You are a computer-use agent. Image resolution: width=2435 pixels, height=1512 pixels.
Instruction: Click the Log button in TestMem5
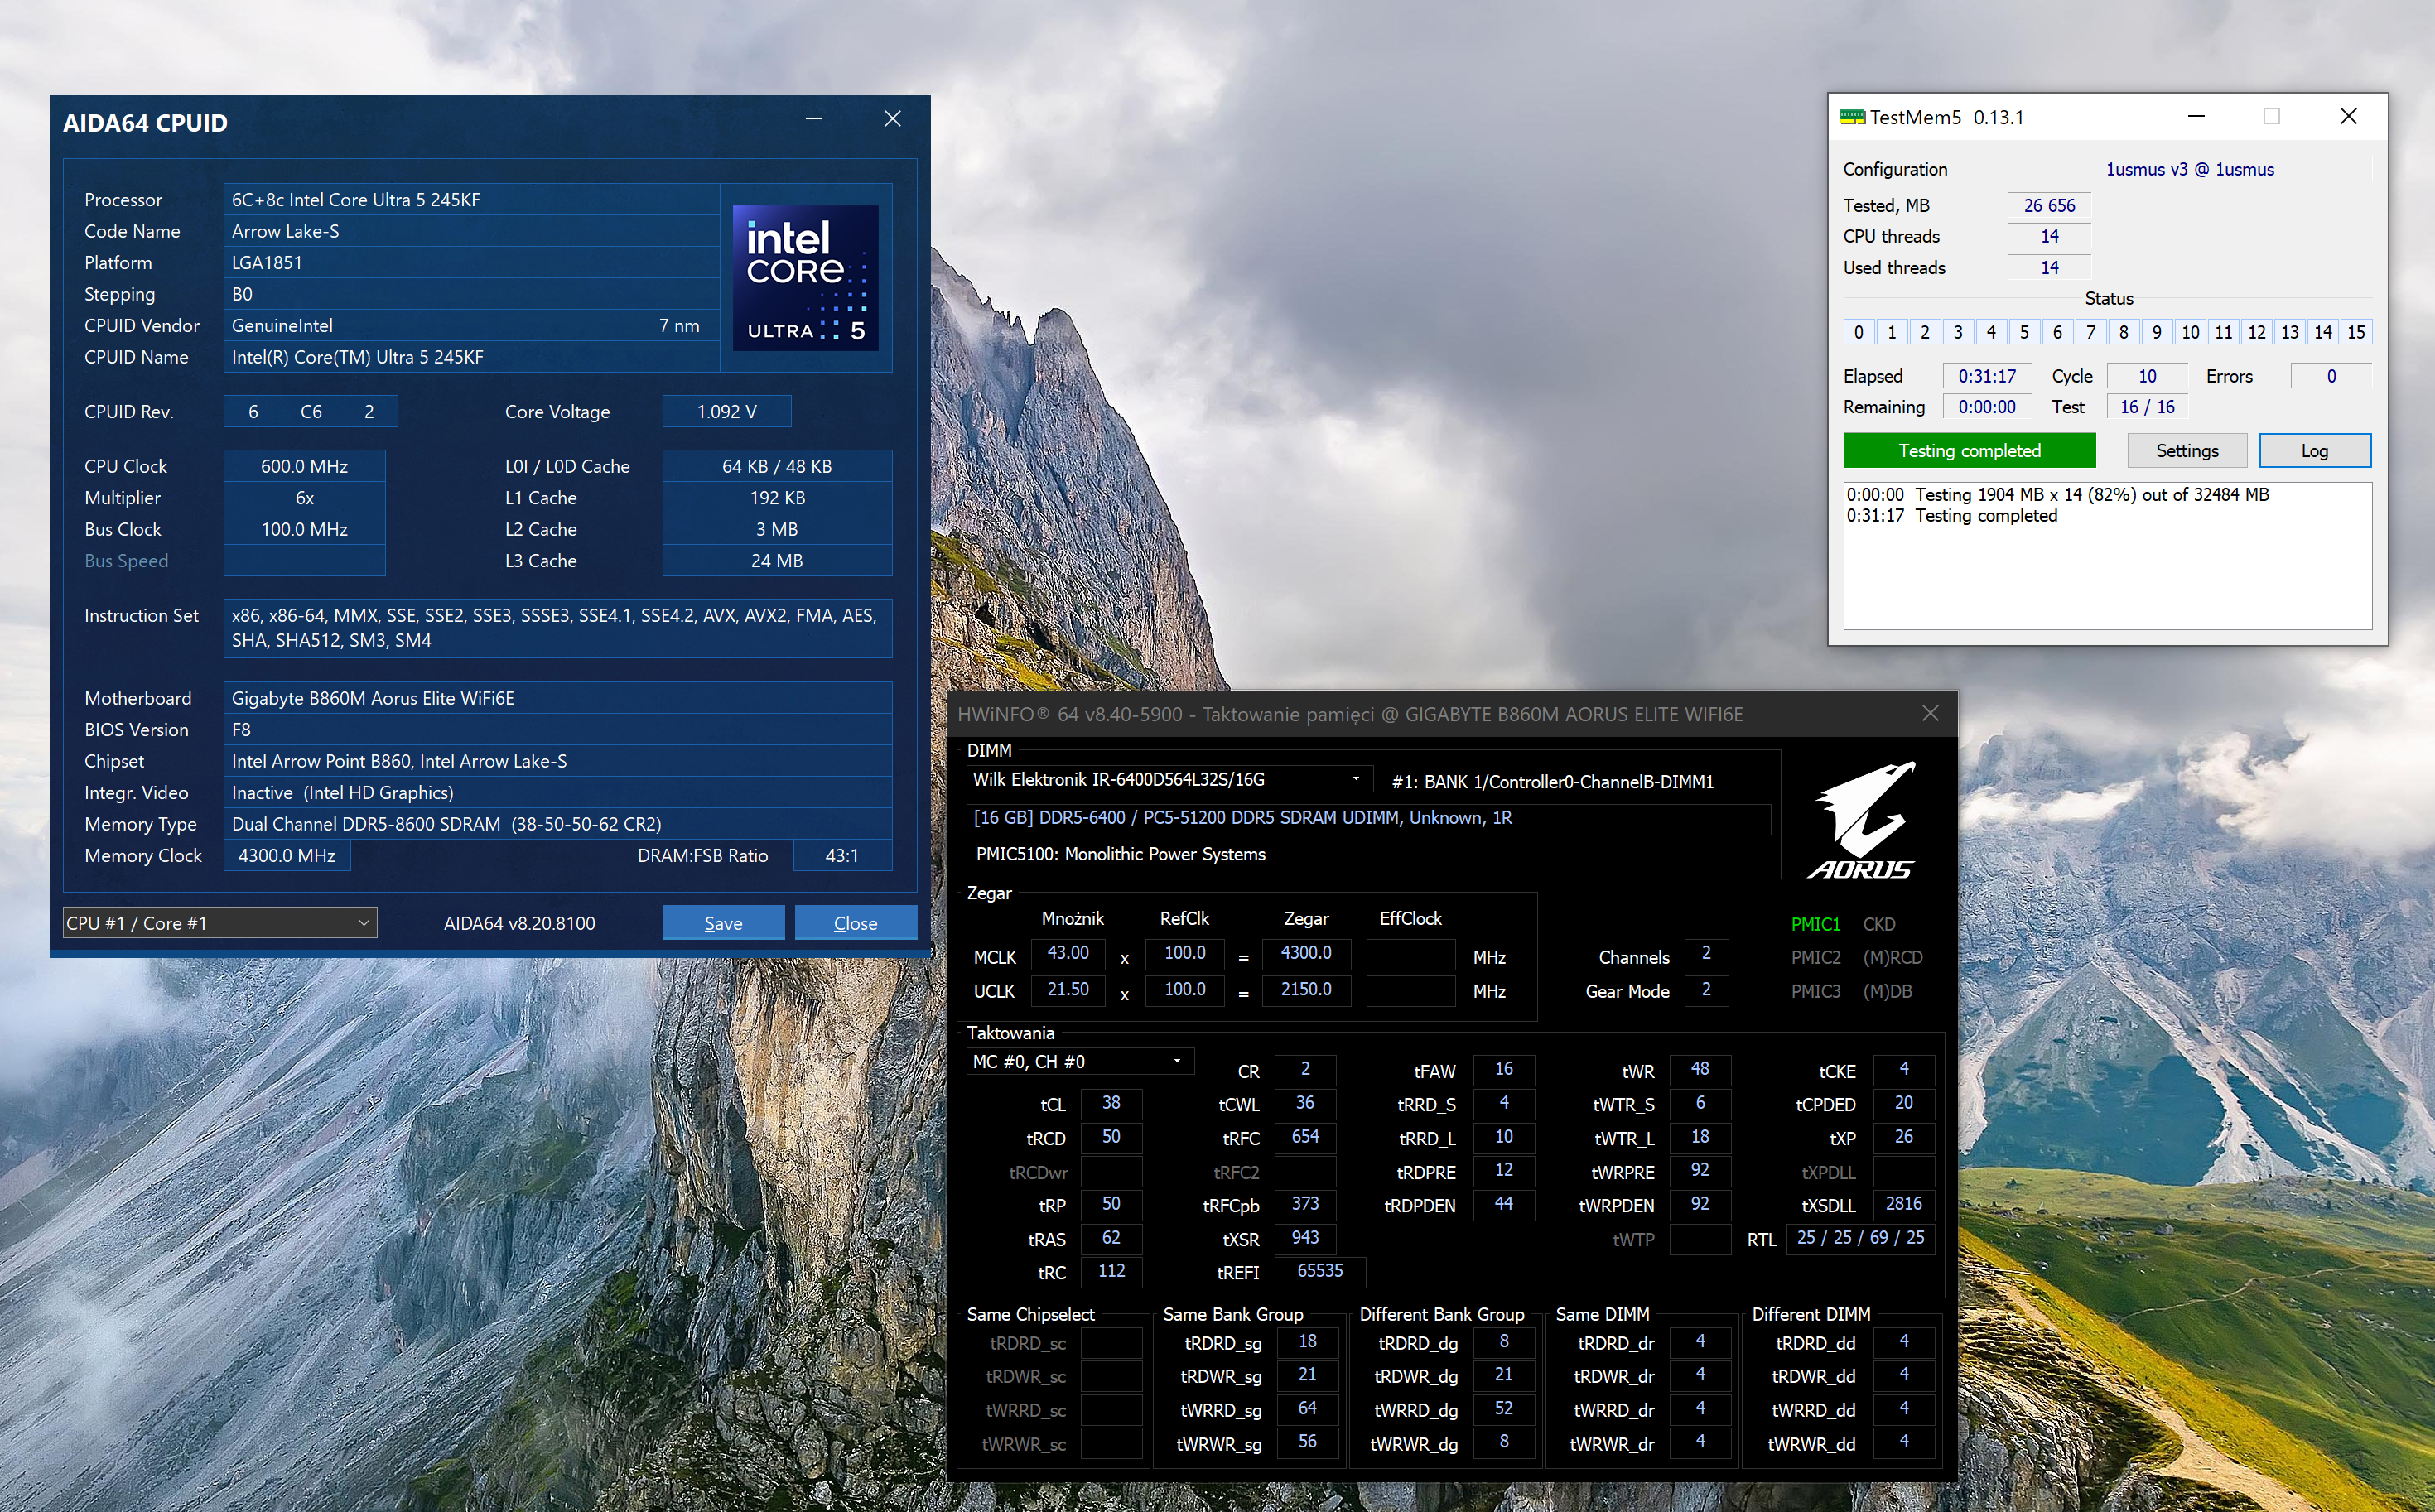pos(2314,451)
